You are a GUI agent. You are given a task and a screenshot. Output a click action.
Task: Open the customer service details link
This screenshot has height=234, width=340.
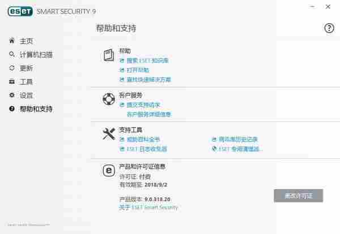[x=149, y=114]
